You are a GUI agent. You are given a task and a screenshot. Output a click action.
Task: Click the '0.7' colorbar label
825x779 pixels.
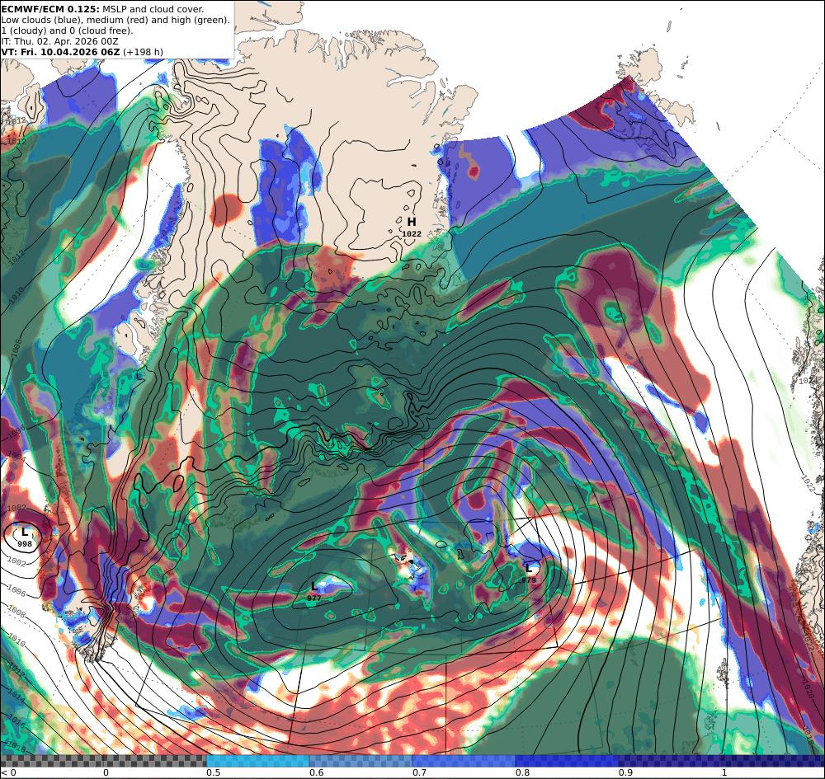419,772
